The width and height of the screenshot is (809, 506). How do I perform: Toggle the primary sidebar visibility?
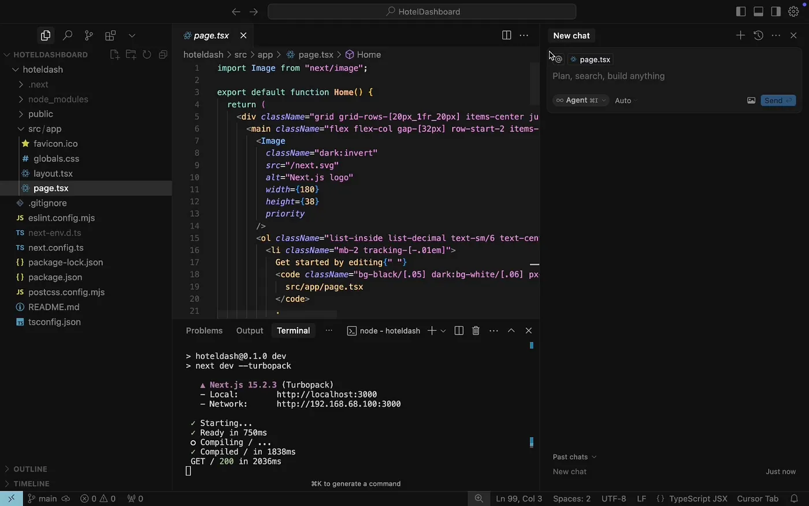pos(740,11)
